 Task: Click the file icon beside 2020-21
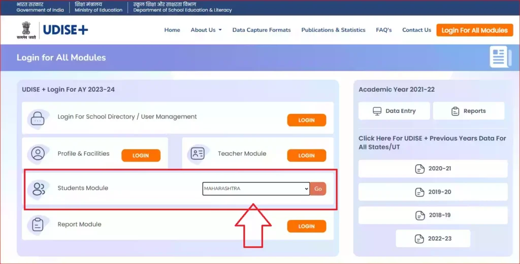pos(420,169)
